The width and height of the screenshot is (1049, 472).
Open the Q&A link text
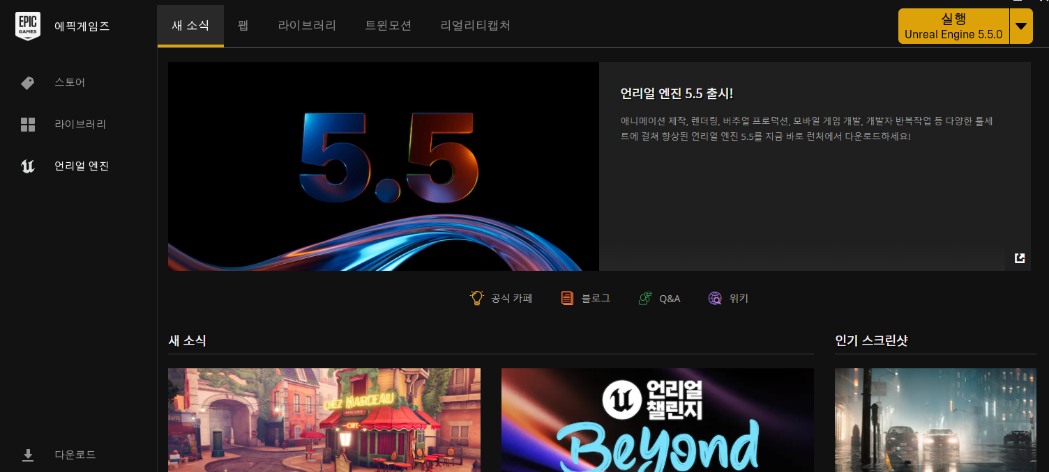click(x=670, y=299)
